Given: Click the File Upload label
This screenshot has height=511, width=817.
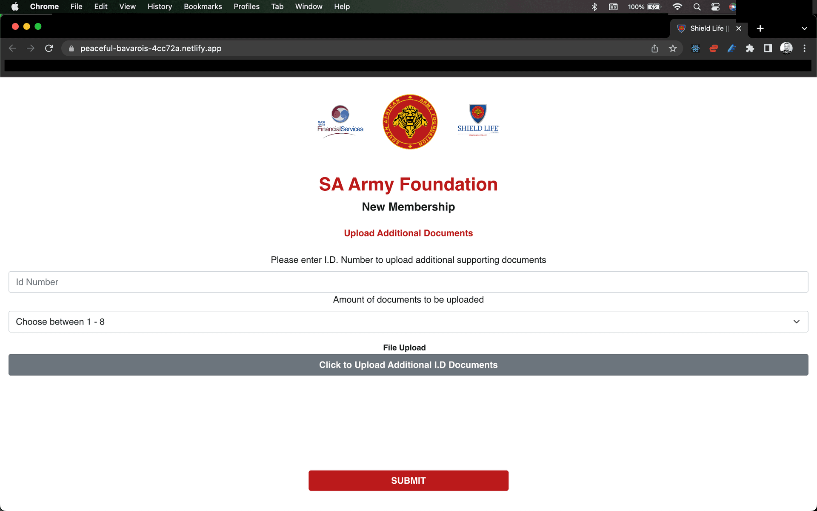Looking at the screenshot, I should pyautogui.click(x=404, y=347).
